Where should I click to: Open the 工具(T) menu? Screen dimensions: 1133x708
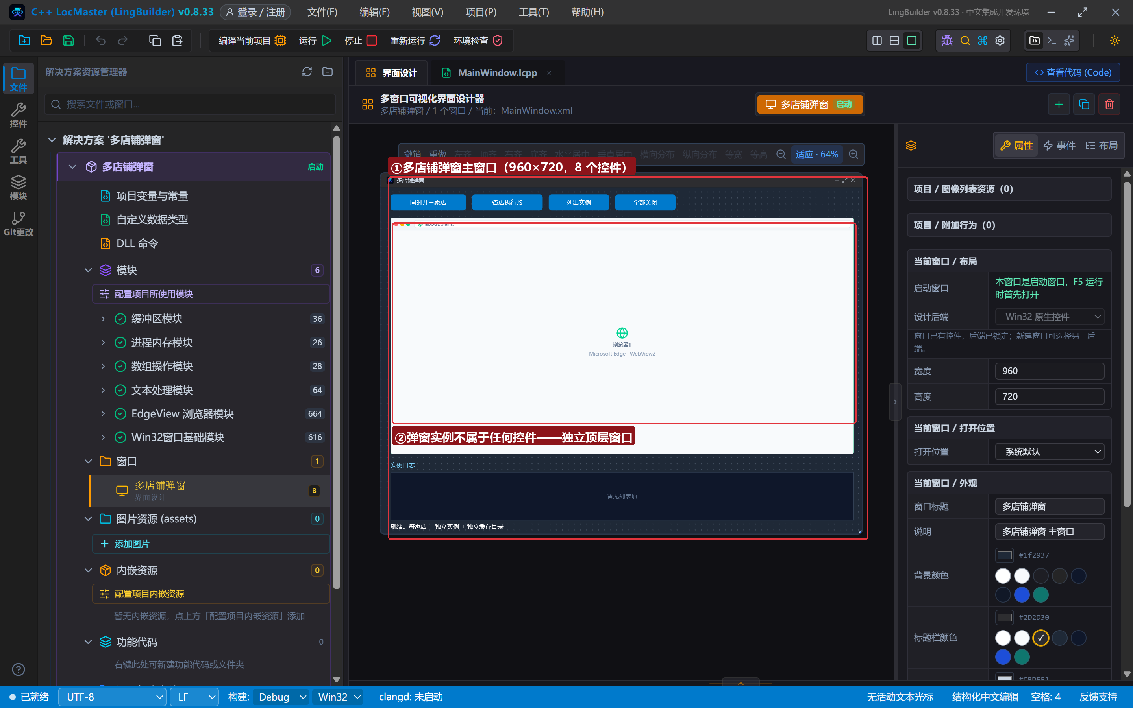533,12
